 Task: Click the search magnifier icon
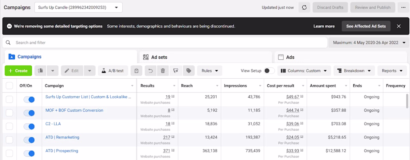[8, 42]
